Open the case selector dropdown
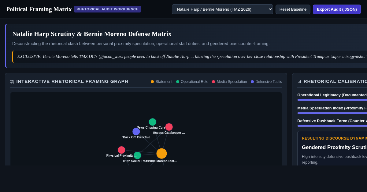 coord(222,9)
